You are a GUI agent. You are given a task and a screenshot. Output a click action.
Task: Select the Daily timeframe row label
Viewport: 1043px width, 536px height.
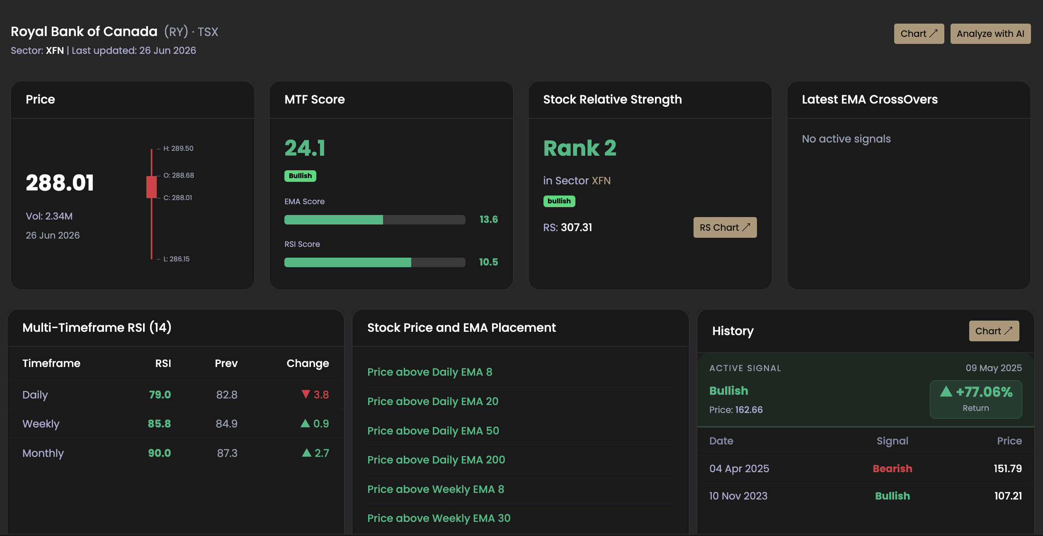(35, 395)
